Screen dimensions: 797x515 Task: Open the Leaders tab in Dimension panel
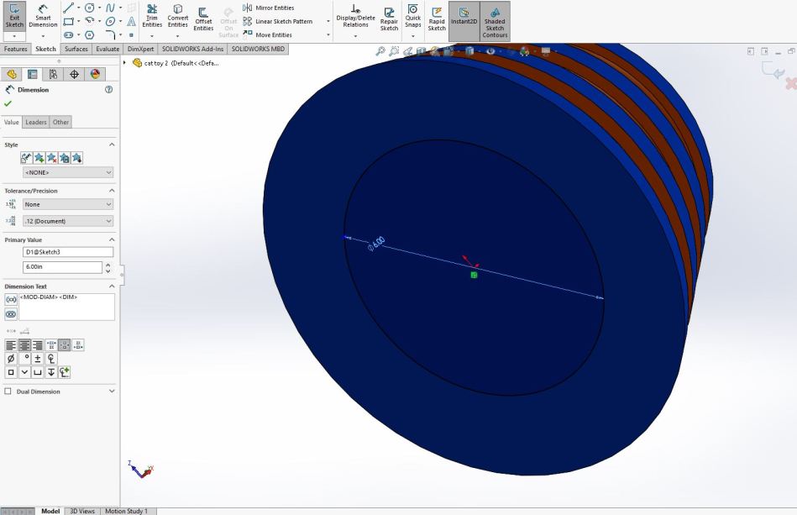tap(36, 122)
